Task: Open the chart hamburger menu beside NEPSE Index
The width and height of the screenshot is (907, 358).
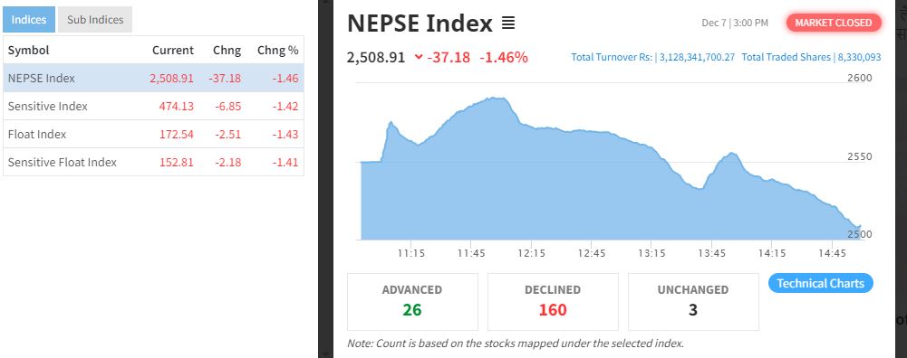Action: 508,24
